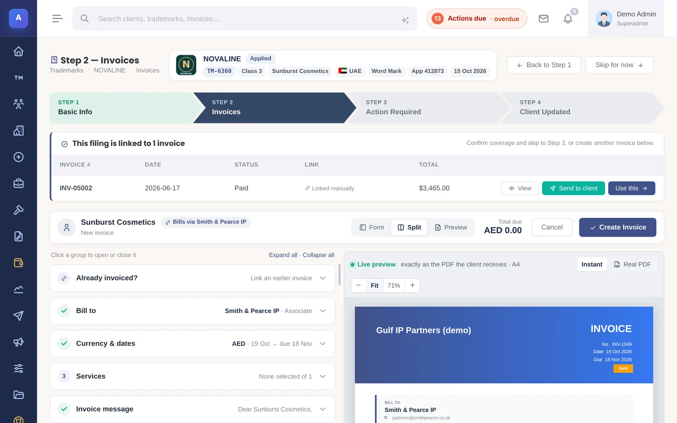Image resolution: width=677 pixels, height=423 pixels.
Task: Expand the Services group
Action: 193,376
